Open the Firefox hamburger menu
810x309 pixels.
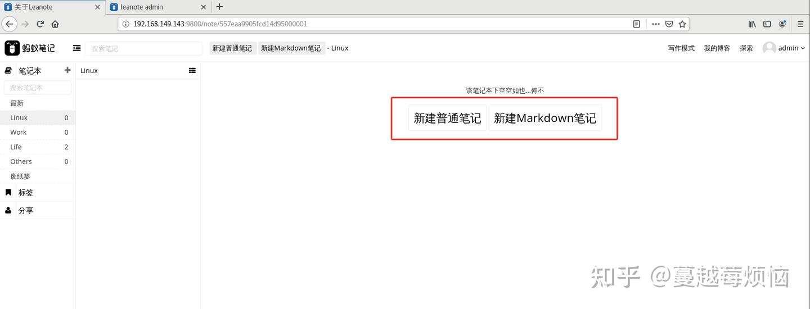[x=800, y=24]
